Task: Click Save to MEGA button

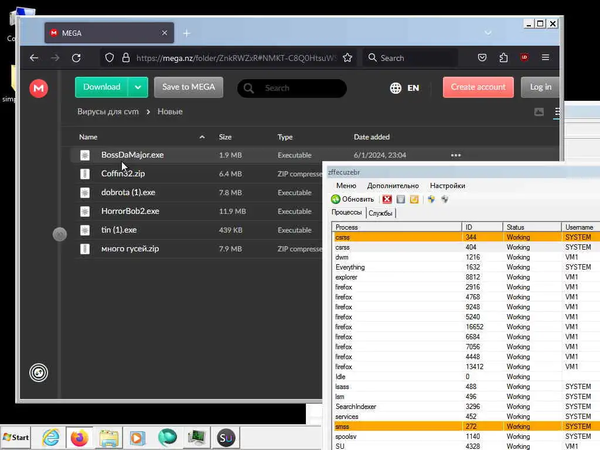Action: pos(189,87)
